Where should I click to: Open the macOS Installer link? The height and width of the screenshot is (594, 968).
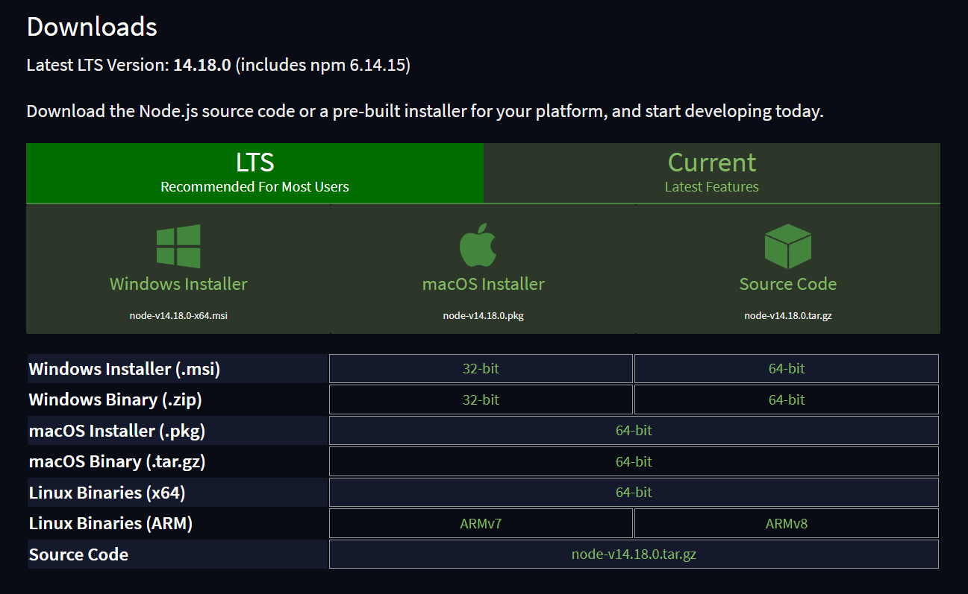484,284
